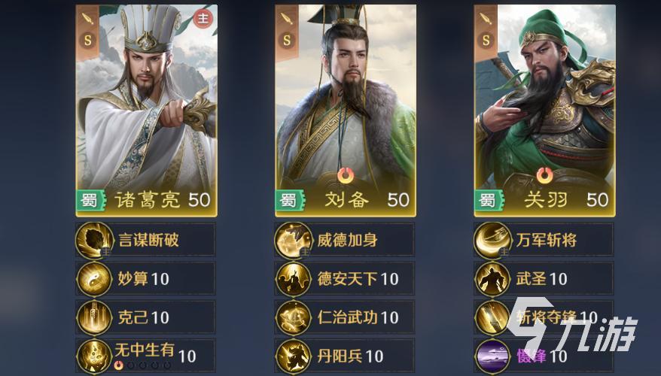Click the S rank badge on 关羽
661x376 pixels.
tap(486, 41)
